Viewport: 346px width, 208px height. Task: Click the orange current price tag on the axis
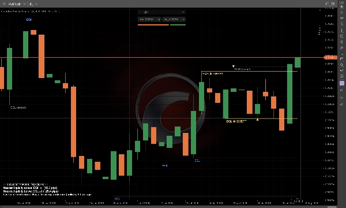(330, 57)
